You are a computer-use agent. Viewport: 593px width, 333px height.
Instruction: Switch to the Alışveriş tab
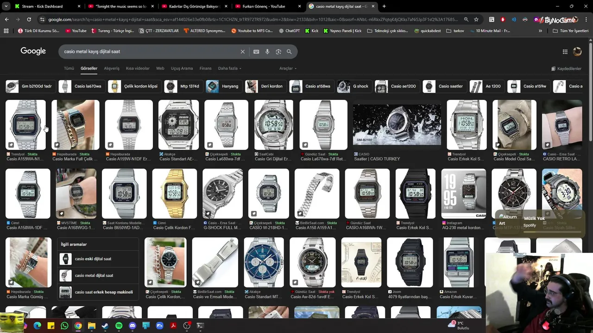(x=112, y=68)
